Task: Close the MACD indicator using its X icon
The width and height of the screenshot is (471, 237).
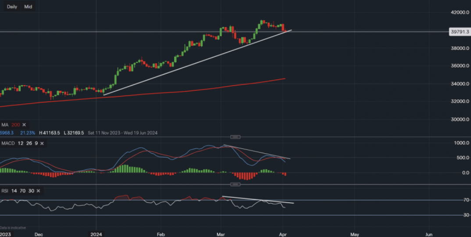Action: pyautogui.click(x=42, y=143)
